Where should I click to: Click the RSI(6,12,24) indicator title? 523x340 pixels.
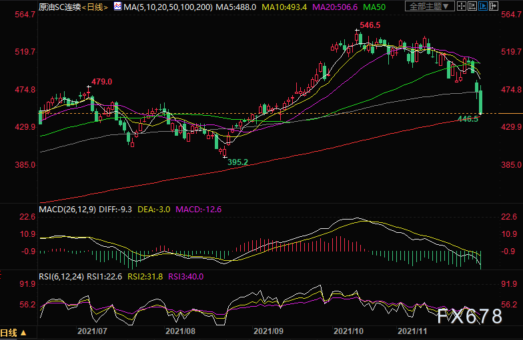[61, 277]
